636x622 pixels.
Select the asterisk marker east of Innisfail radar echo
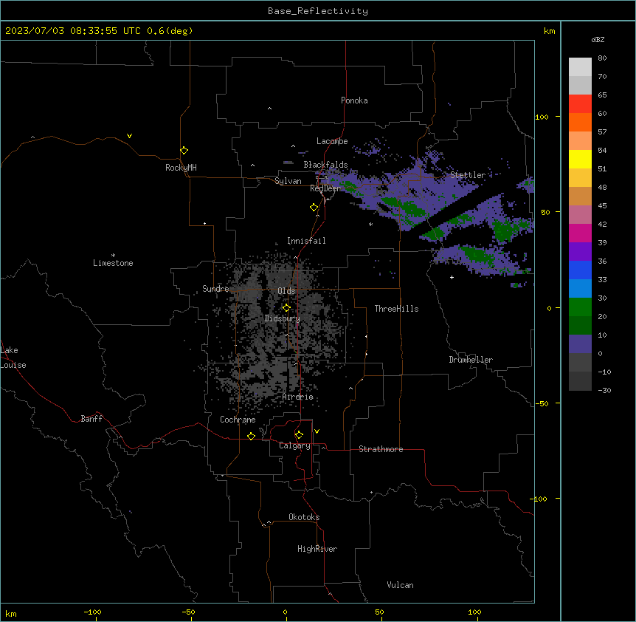click(x=370, y=224)
